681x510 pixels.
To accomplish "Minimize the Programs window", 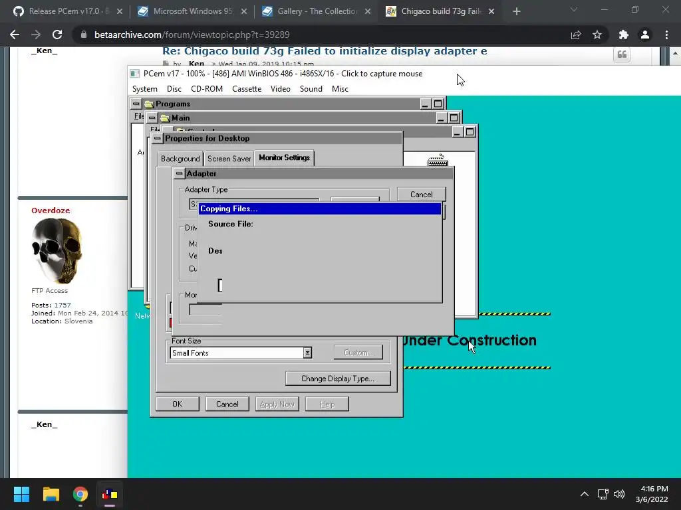I will [425, 104].
